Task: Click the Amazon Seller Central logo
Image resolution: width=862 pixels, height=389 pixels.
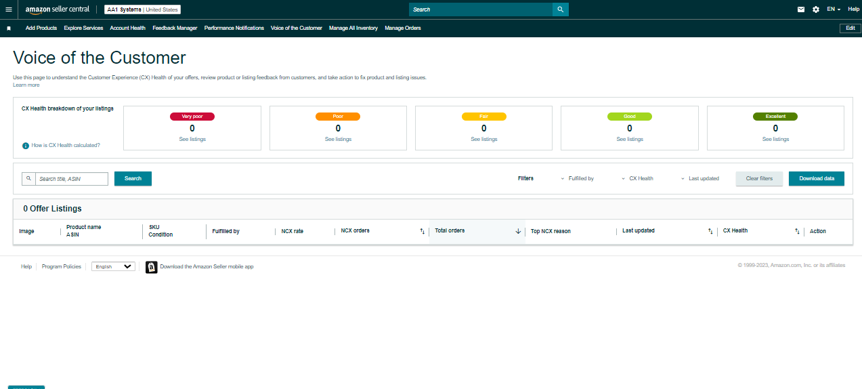Action: (58, 9)
